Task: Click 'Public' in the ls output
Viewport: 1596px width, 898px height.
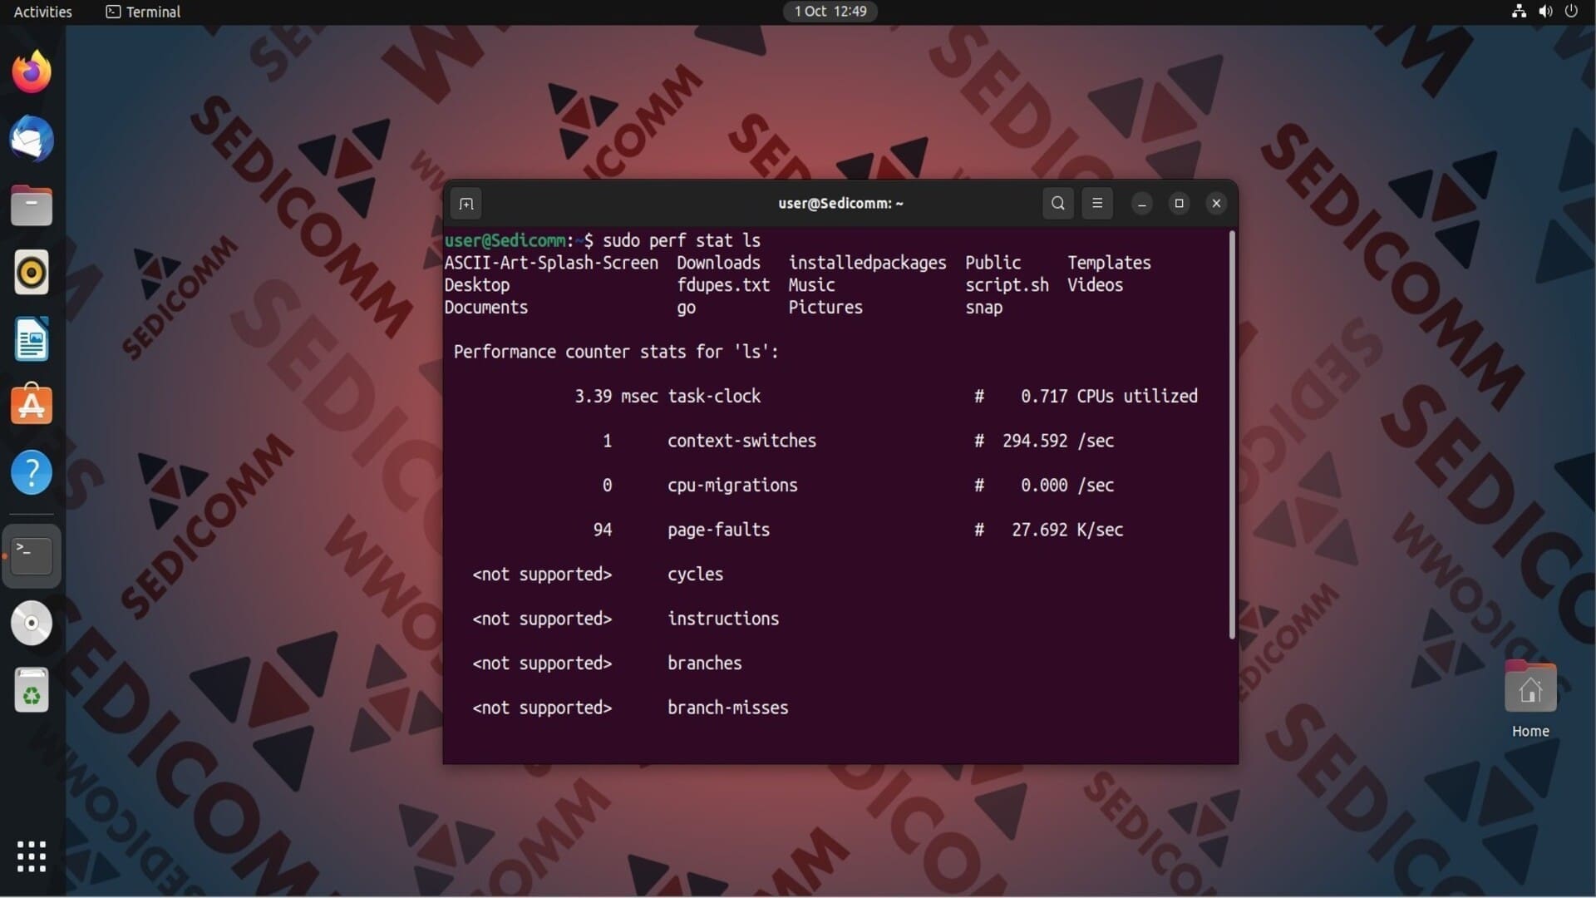Action: 993,264
